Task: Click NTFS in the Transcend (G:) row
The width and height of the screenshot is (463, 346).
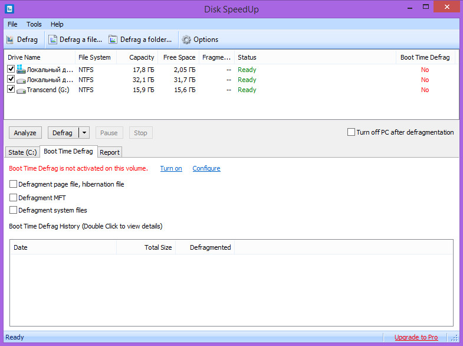Action: (86, 90)
